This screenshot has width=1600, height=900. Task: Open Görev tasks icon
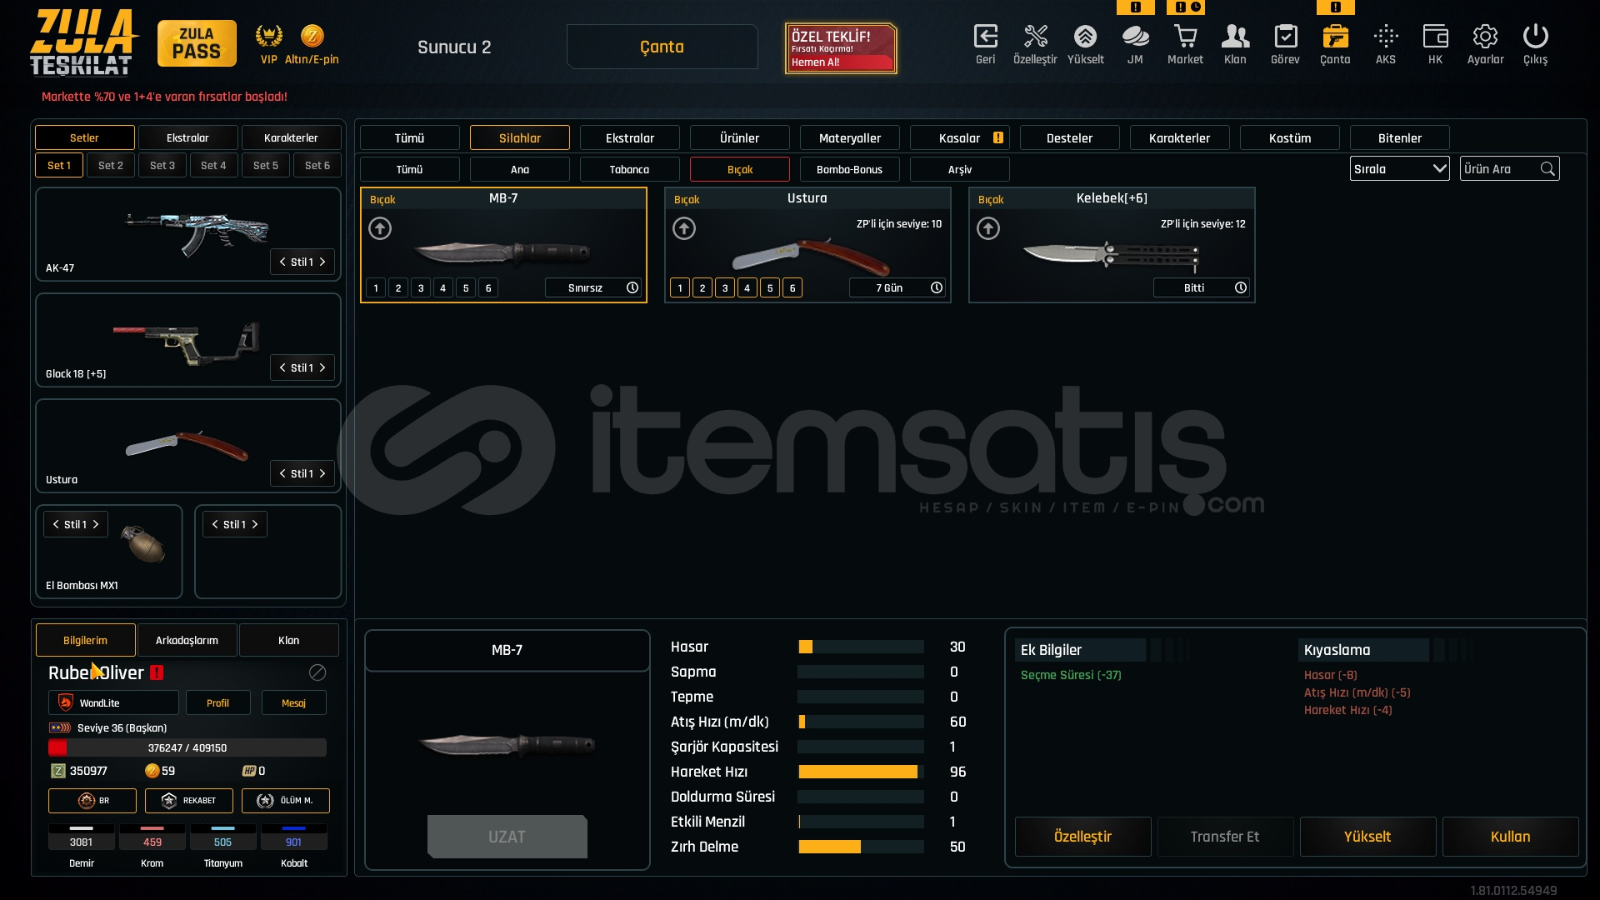[1285, 37]
